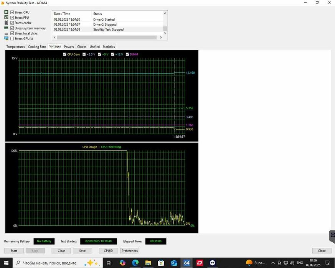
Task: Click the AIDA64 flame icon in title bar
Action: click(3, 3)
